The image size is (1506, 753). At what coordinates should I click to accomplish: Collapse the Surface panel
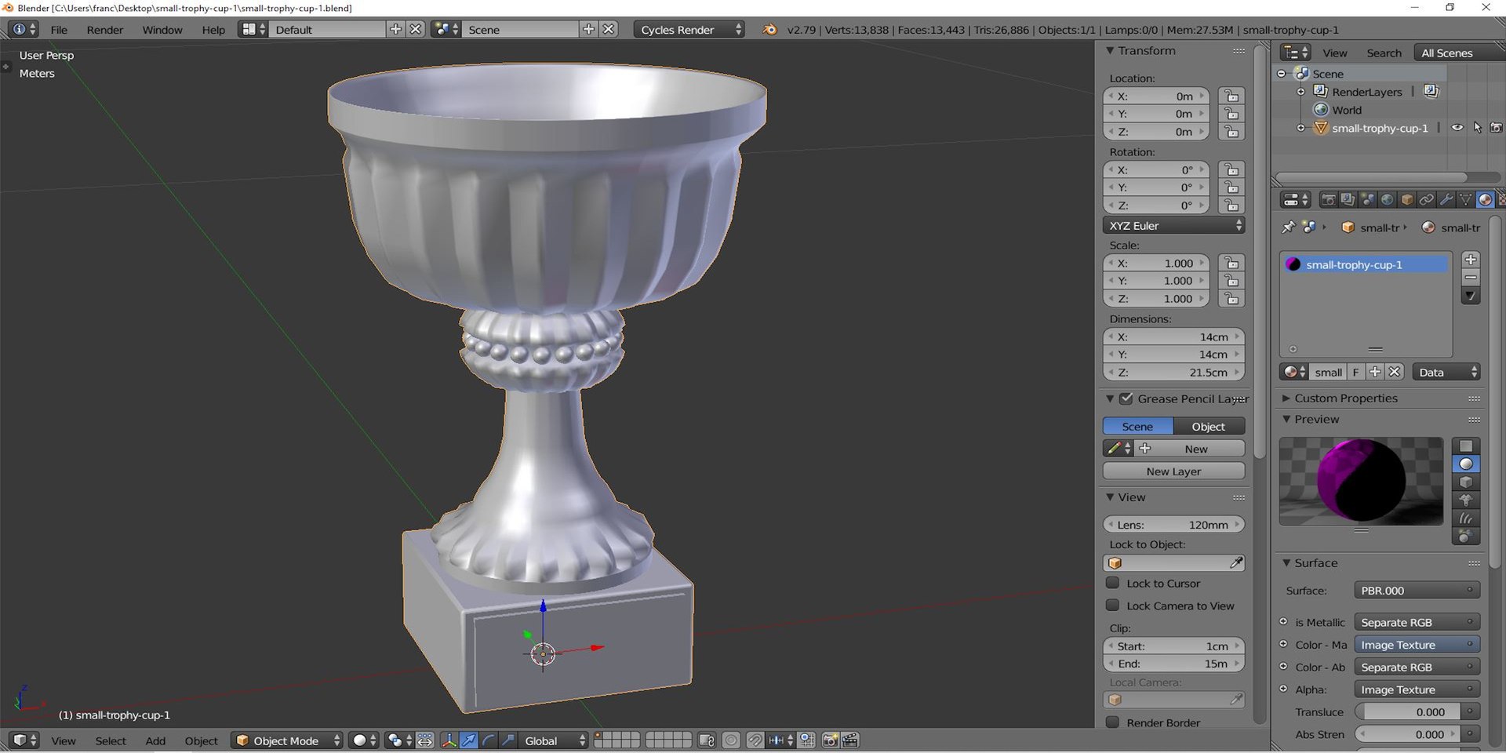click(x=1286, y=563)
